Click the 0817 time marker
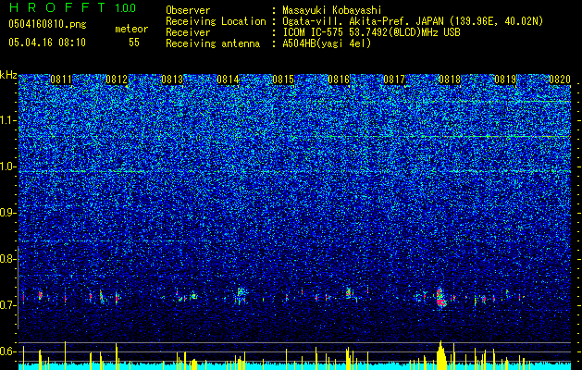The image size is (582, 370). (x=394, y=80)
